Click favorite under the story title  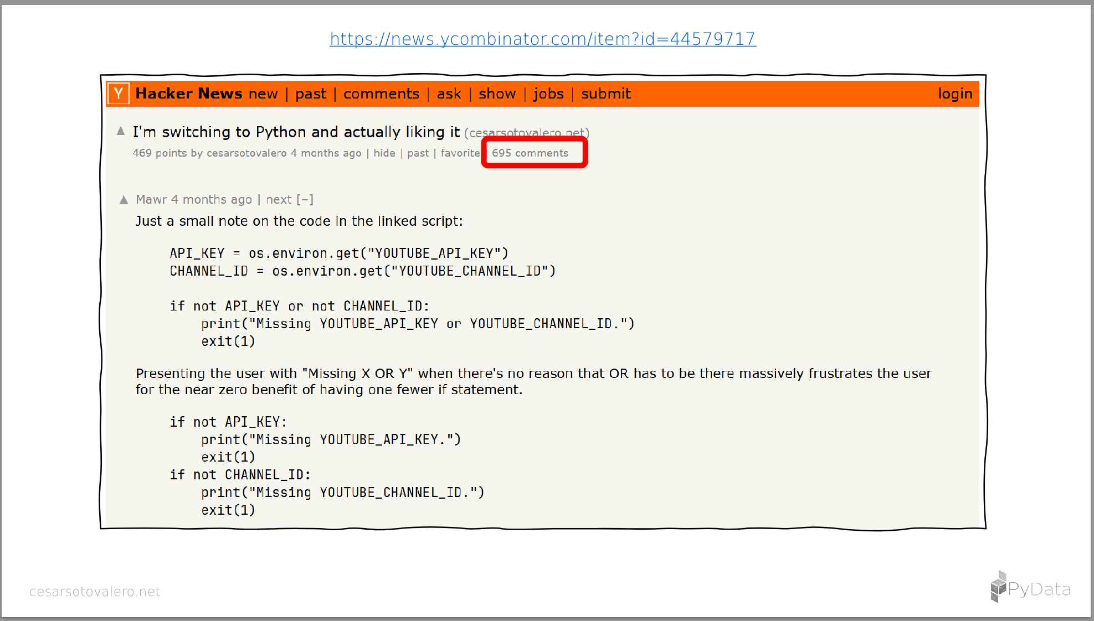pos(460,153)
